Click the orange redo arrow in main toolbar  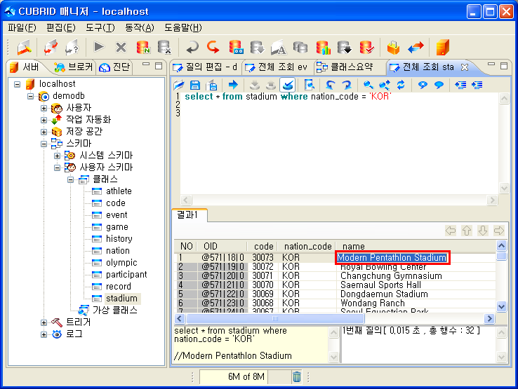click(x=213, y=48)
